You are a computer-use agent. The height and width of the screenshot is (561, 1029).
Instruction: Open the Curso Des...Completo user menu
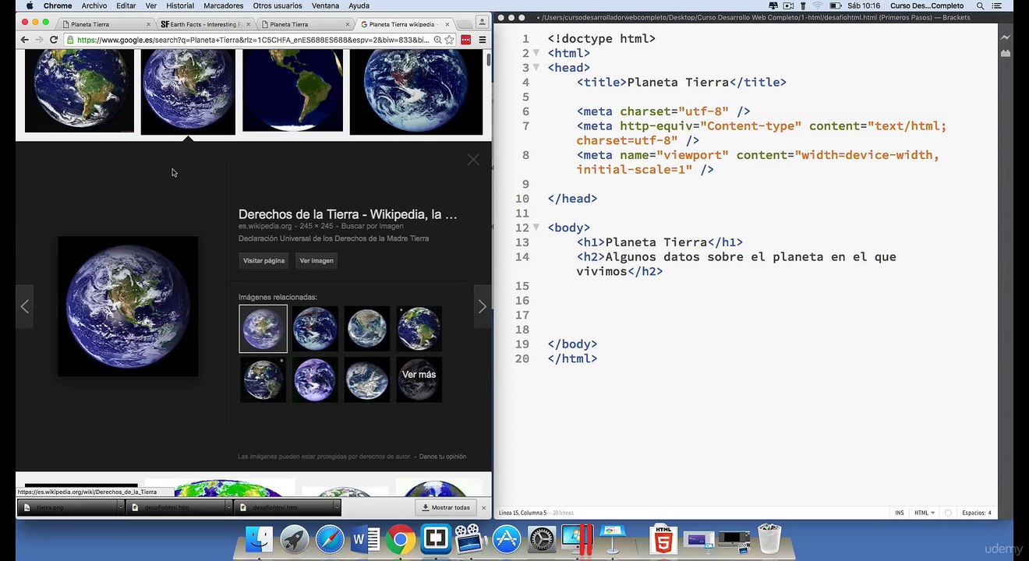point(927,5)
